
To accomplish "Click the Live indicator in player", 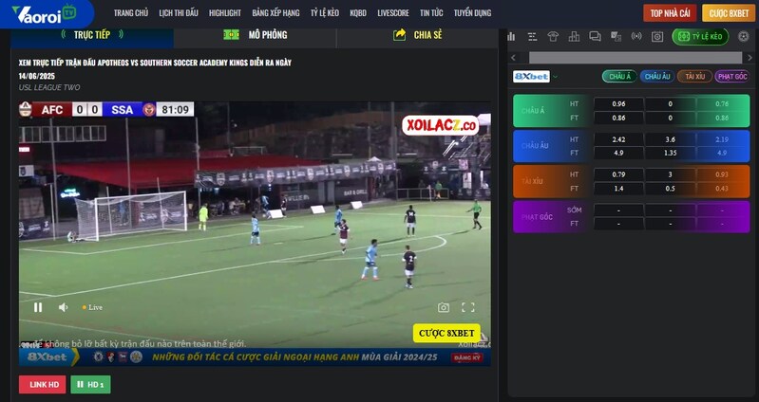I will 92,307.
